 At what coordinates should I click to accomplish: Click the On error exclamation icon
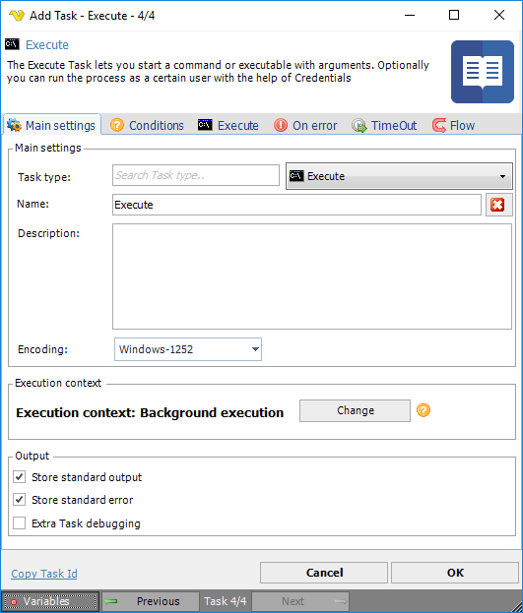pyautogui.click(x=281, y=125)
